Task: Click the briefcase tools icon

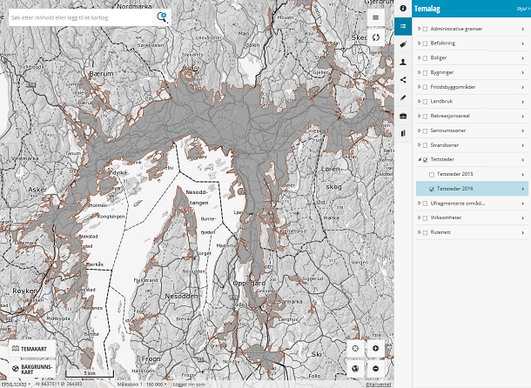Action: (x=403, y=116)
